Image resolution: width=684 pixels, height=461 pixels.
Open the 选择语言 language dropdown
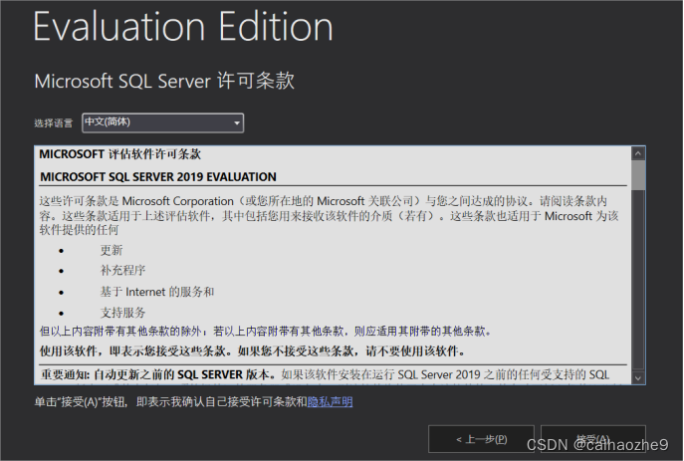click(162, 123)
